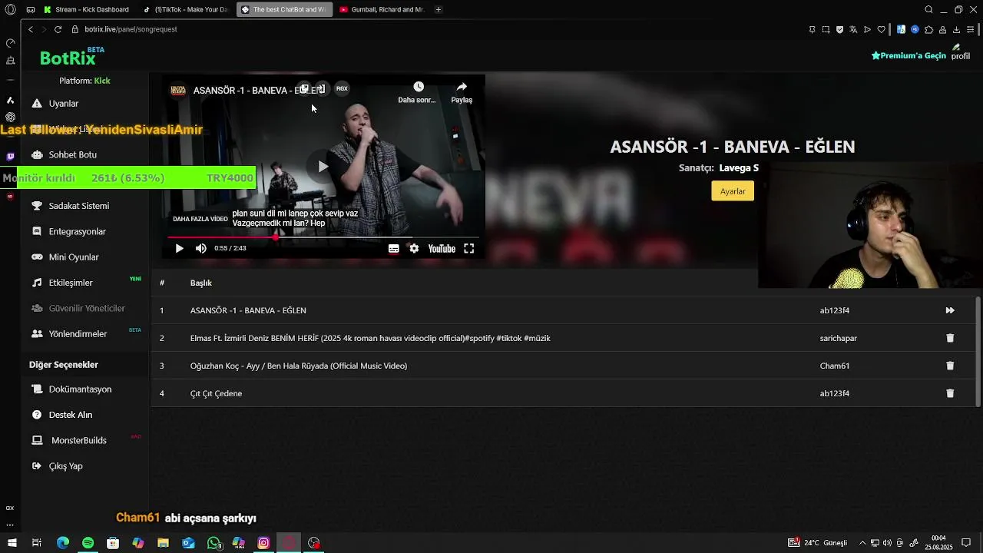Image resolution: width=983 pixels, height=553 pixels.
Task: Go back with browser back arrow
Action: click(31, 29)
